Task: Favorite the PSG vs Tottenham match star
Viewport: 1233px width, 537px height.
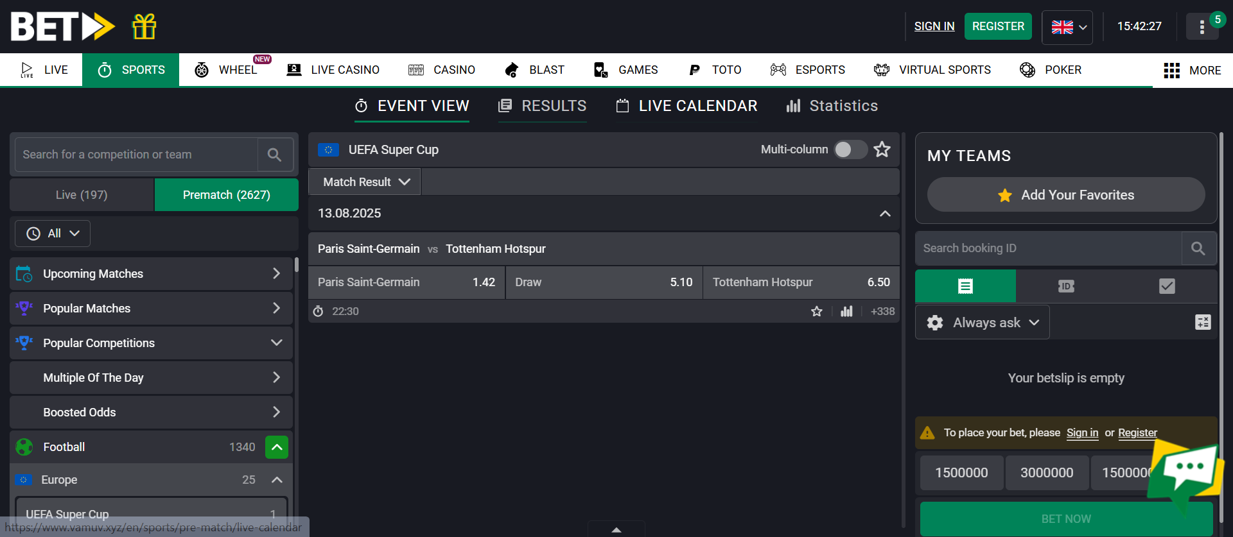Action: click(x=816, y=311)
